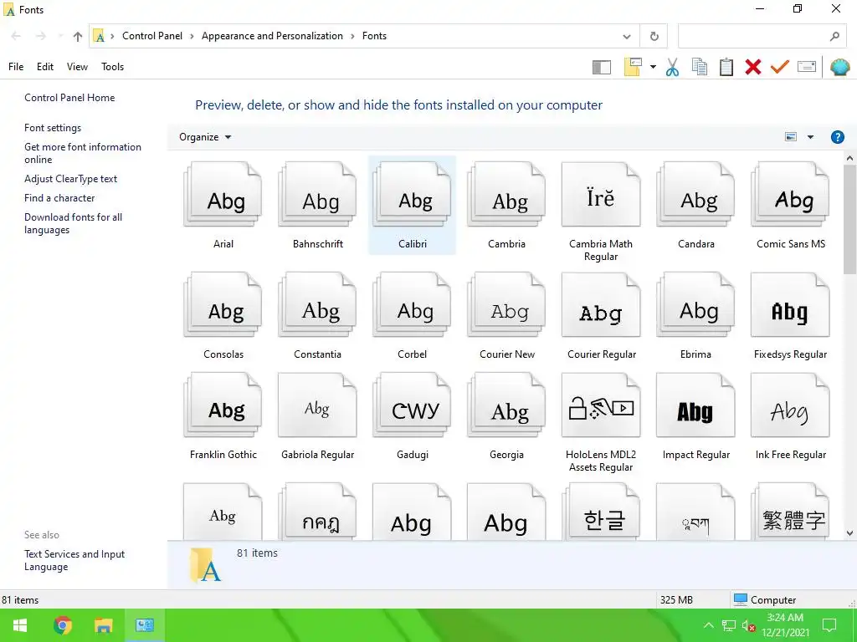Click the vertical scrollbar down arrow
The image size is (857, 642).
[849, 533]
